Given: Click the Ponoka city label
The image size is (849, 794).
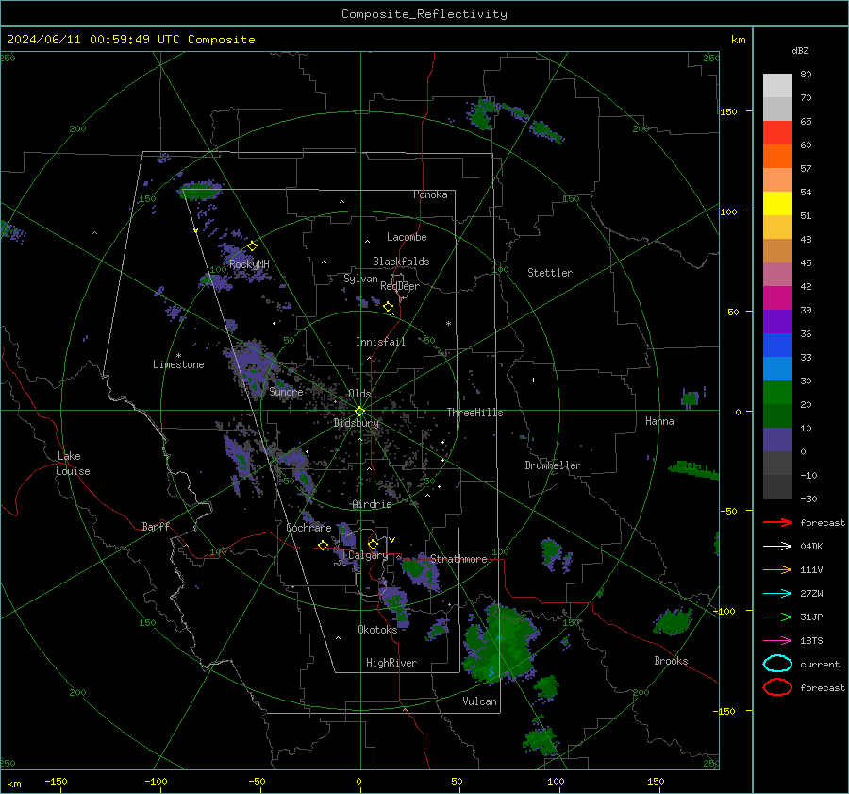Looking at the screenshot, I should [x=430, y=194].
